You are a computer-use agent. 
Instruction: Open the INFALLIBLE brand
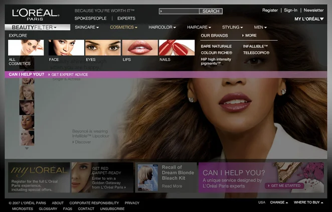click(x=255, y=46)
